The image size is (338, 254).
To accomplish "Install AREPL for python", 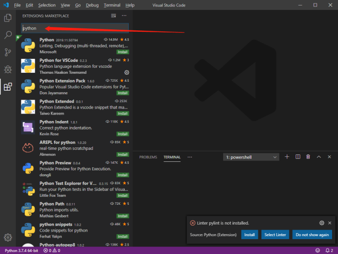I will [x=123, y=154].
